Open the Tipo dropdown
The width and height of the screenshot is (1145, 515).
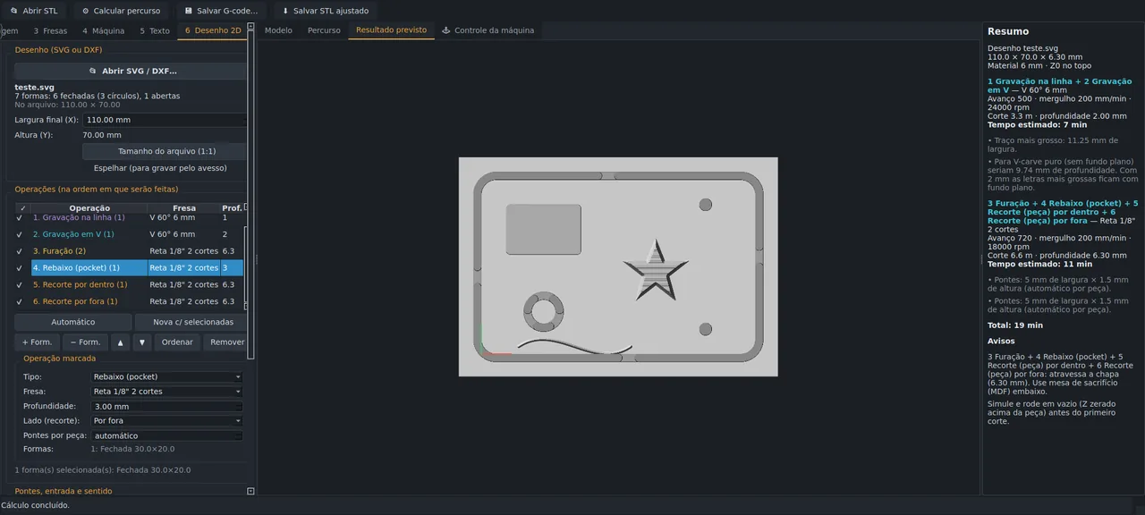(167, 377)
